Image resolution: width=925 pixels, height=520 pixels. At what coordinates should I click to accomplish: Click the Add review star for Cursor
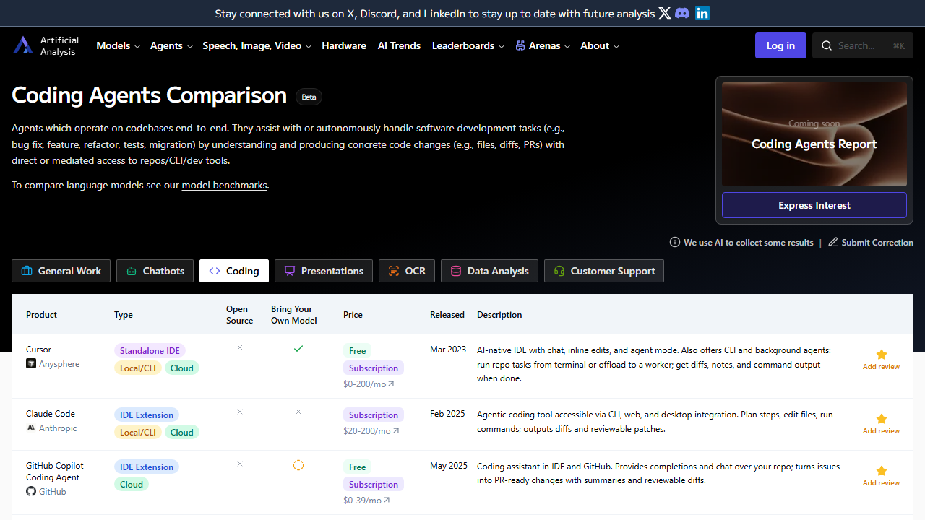[881, 355]
